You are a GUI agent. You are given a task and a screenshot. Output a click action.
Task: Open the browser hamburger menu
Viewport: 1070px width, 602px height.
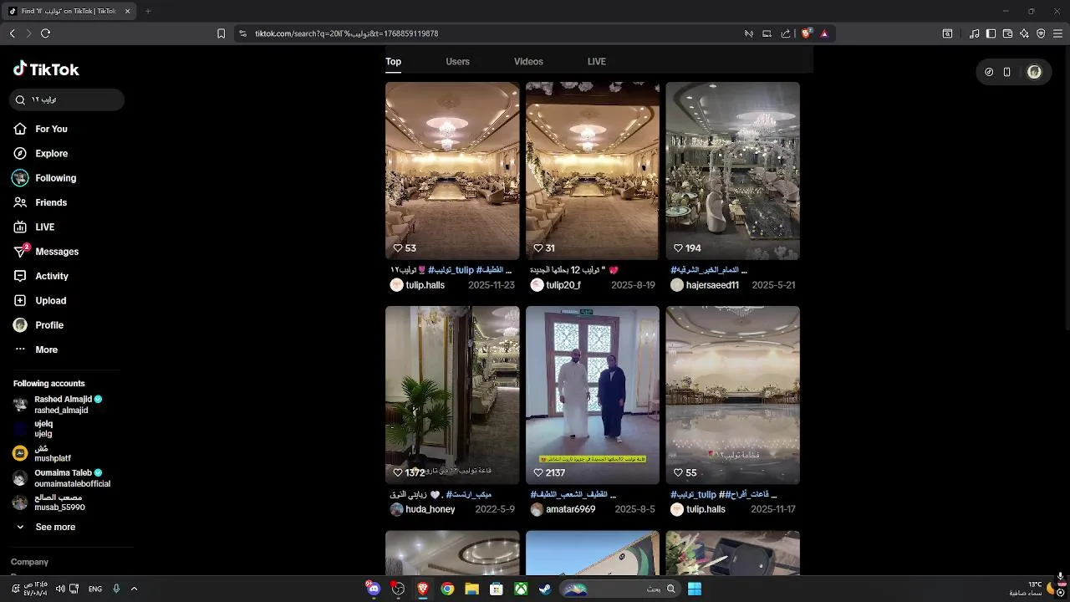click(1057, 33)
